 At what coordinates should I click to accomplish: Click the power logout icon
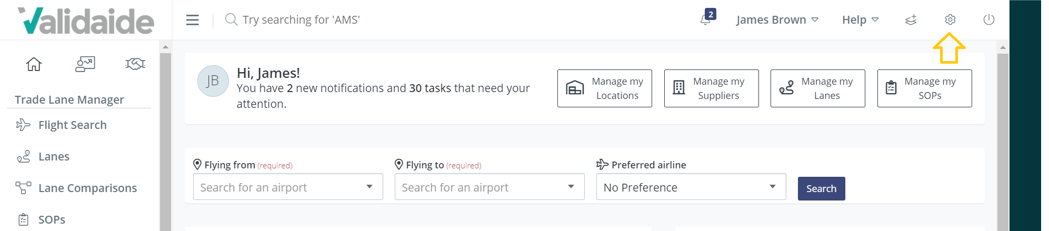click(989, 20)
